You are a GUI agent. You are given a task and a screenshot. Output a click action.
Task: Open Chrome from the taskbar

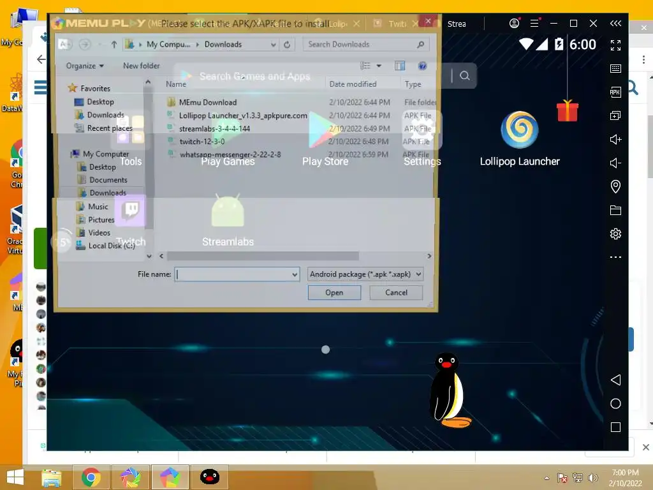[91, 477]
